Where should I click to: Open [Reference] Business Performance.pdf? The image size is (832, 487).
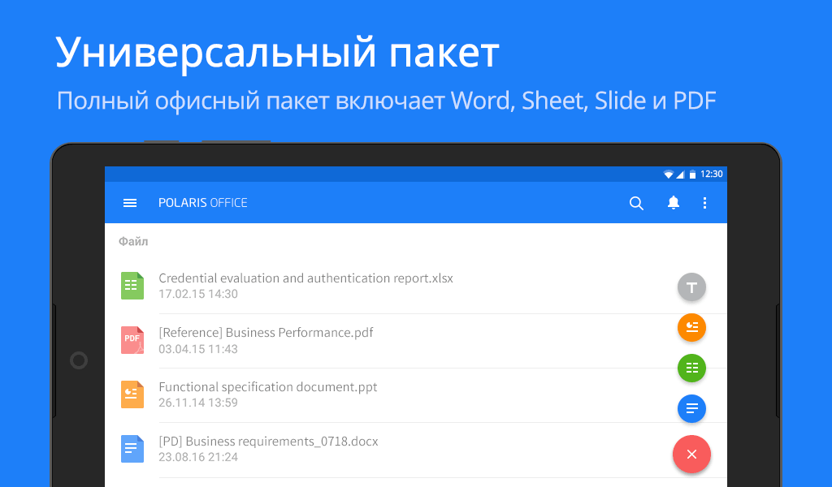pos(266,333)
